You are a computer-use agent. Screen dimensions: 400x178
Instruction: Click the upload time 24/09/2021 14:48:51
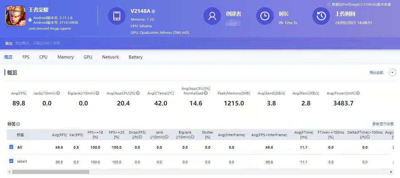(x=354, y=23)
